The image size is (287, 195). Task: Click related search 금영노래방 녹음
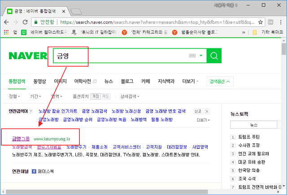(x=112, y=119)
